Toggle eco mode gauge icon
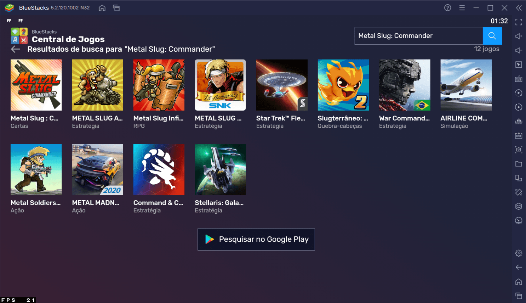Image resolution: width=526 pixels, height=303 pixels. [x=519, y=220]
